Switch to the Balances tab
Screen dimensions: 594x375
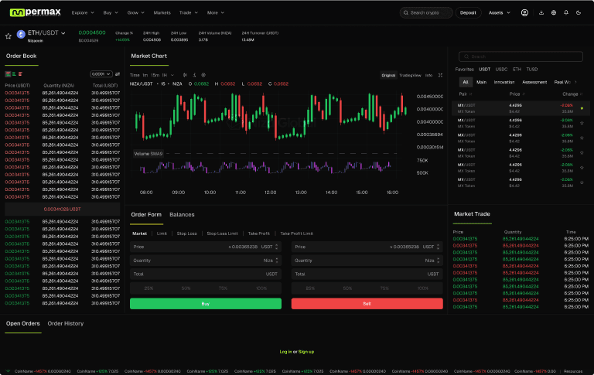182,214
